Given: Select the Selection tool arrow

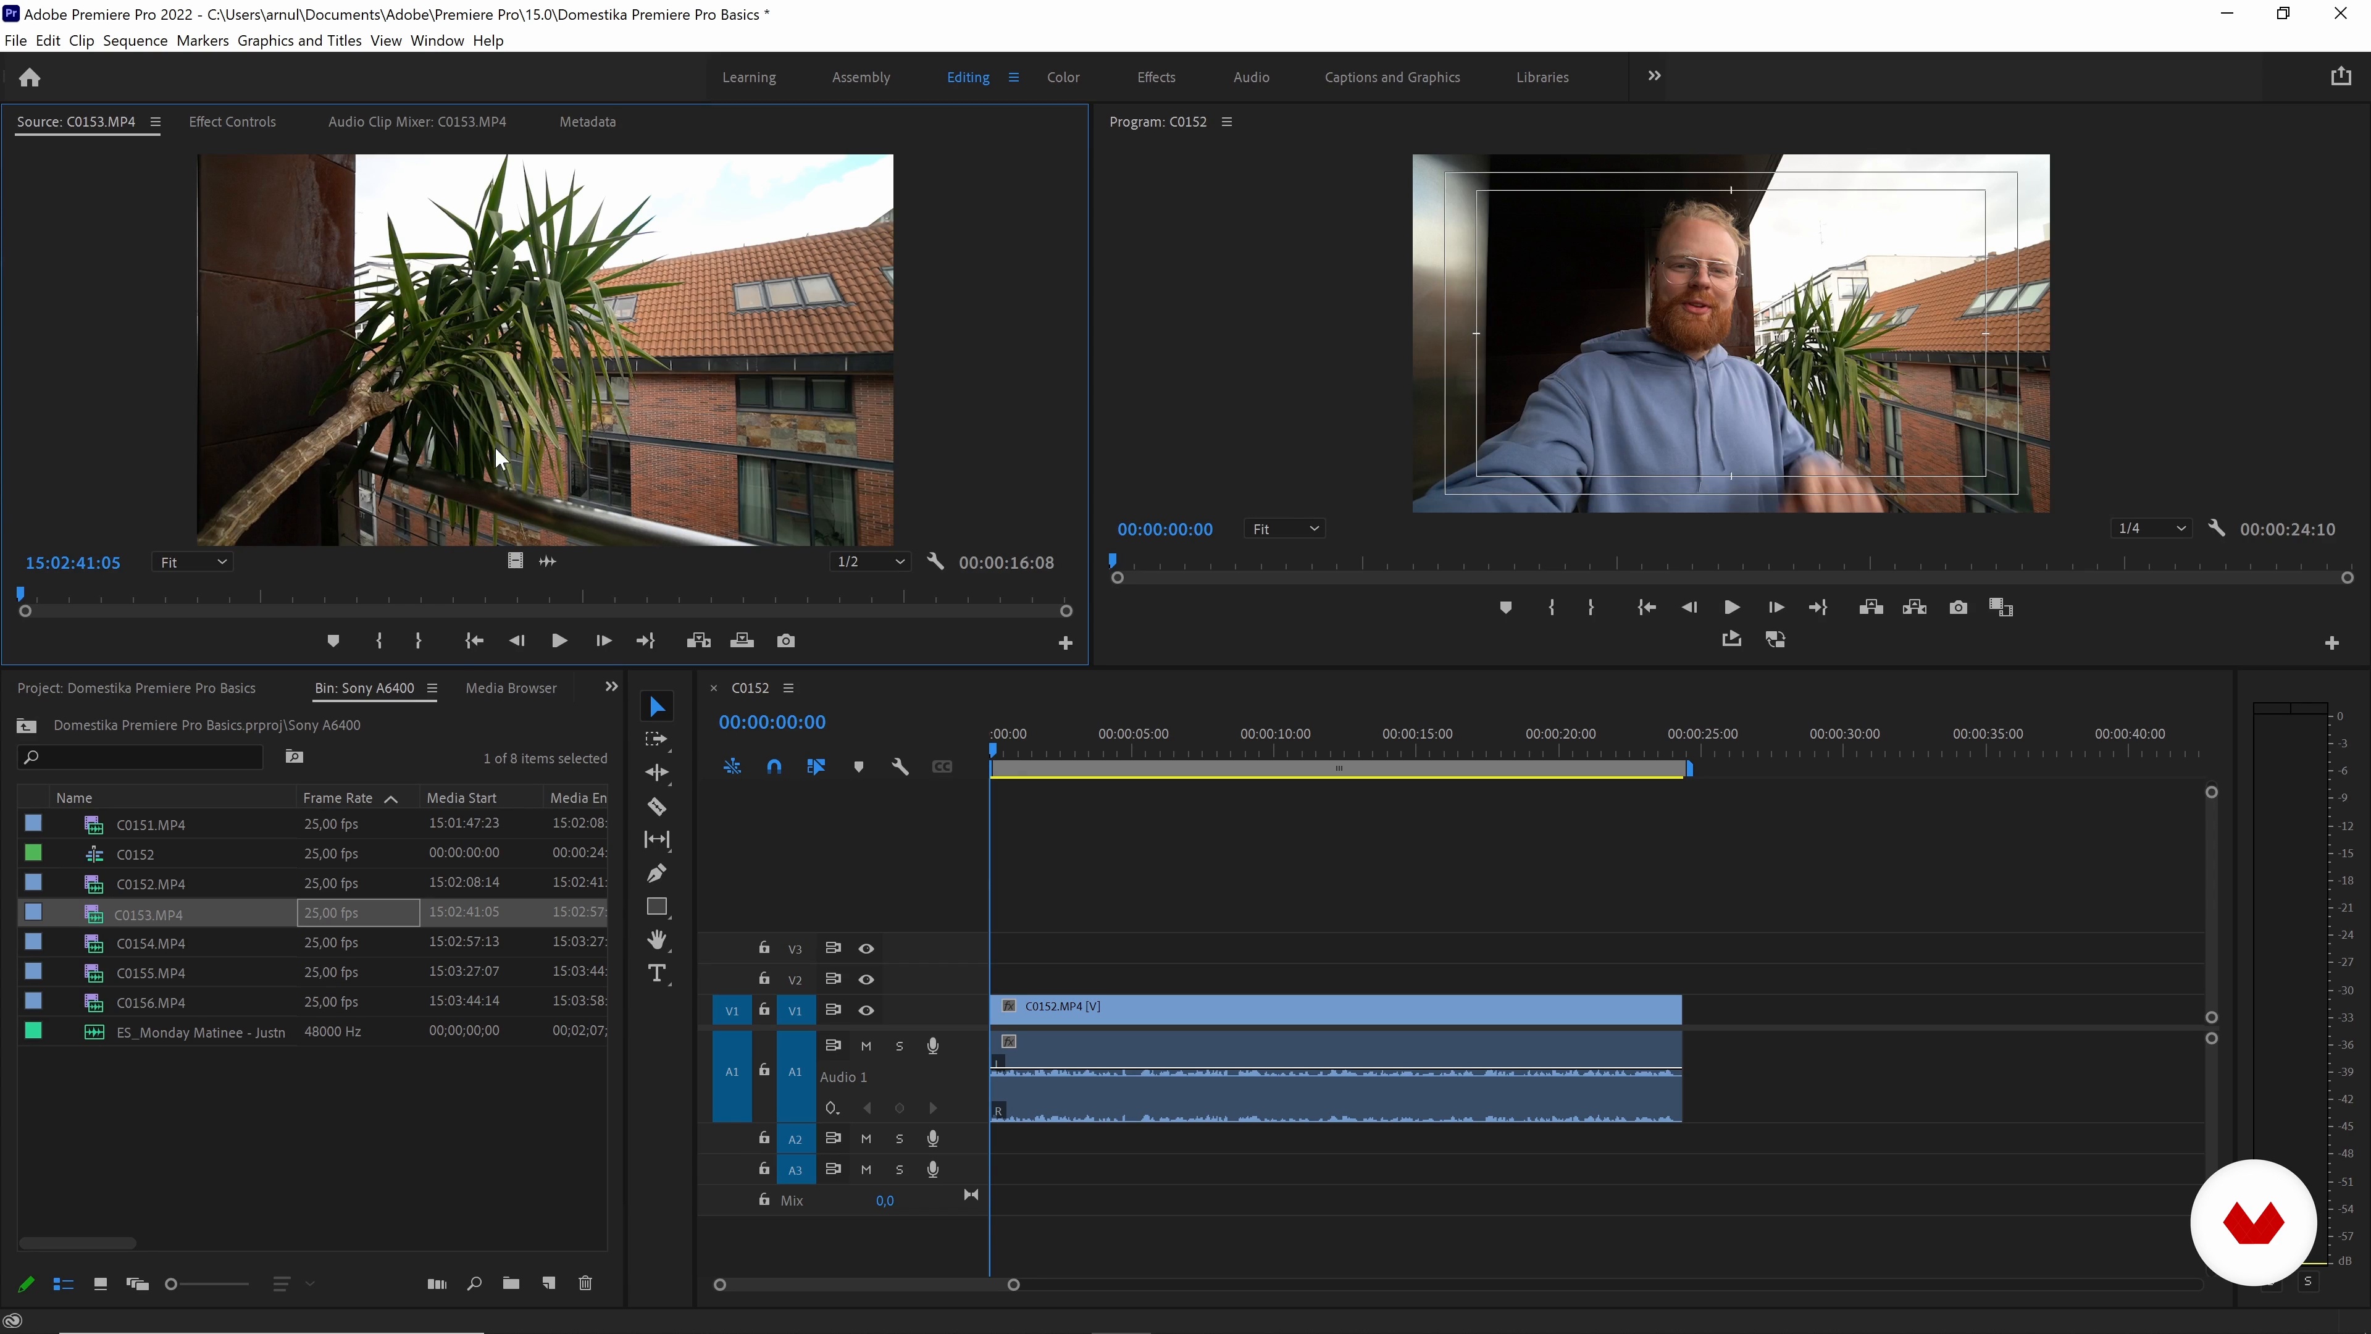Looking at the screenshot, I should (657, 706).
